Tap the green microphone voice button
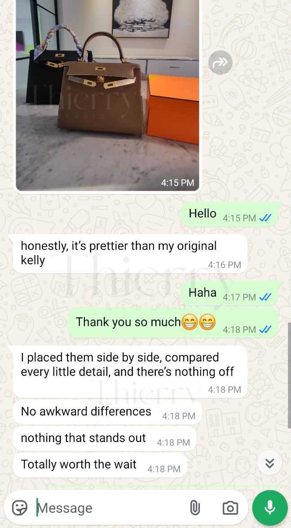This screenshot has width=291, height=528. pyautogui.click(x=270, y=507)
